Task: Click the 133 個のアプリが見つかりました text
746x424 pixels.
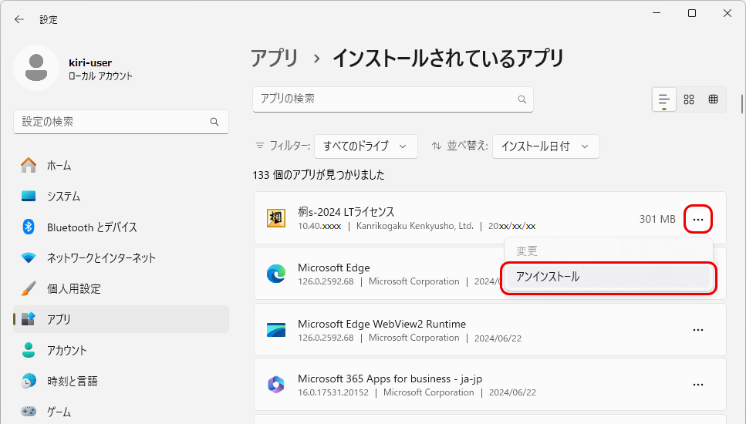Action: click(319, 175)
